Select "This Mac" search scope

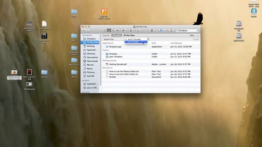(117, 36)
